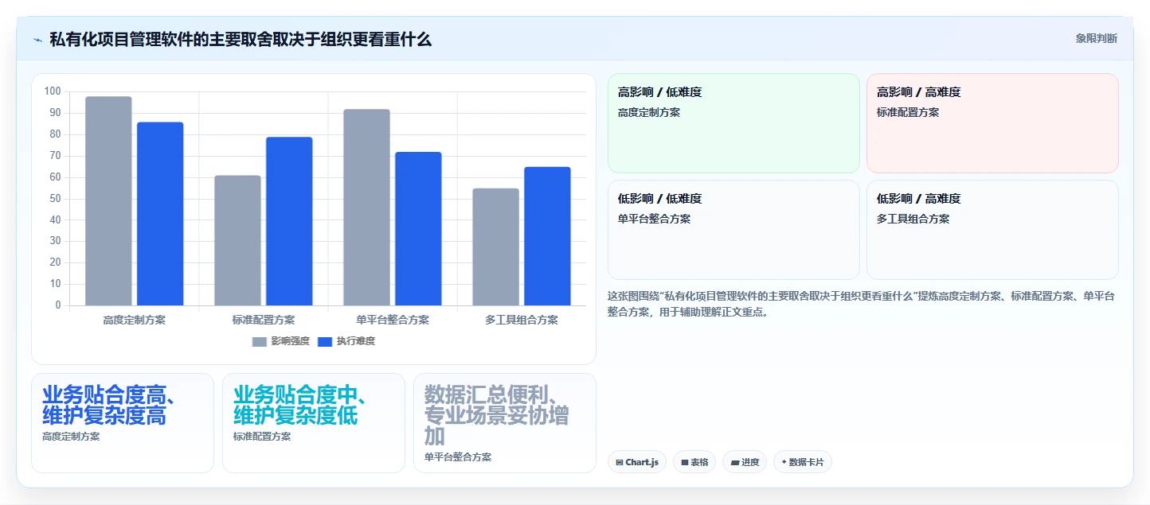Image resolution: width=1150 pixels, height=505 pixels.
Task: Click the 多工具组合方案 x-axis label
Action: [x=522, y=320]
